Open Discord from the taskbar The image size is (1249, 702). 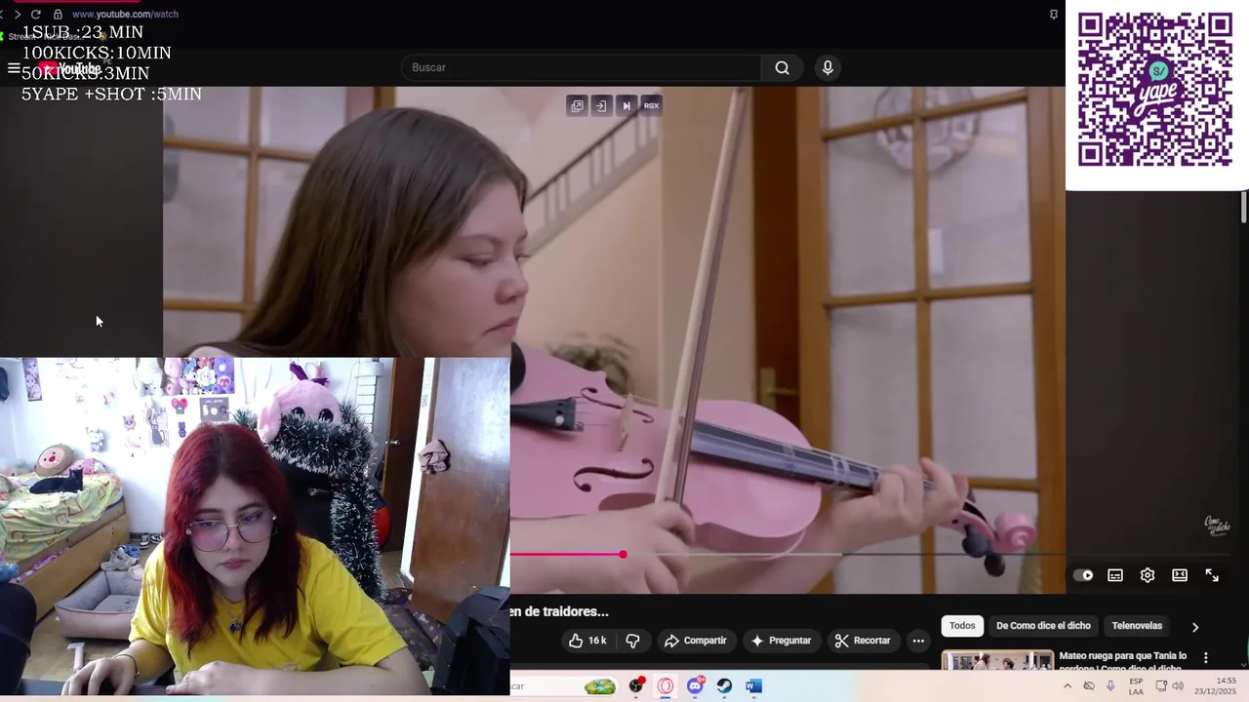[695, 686]
